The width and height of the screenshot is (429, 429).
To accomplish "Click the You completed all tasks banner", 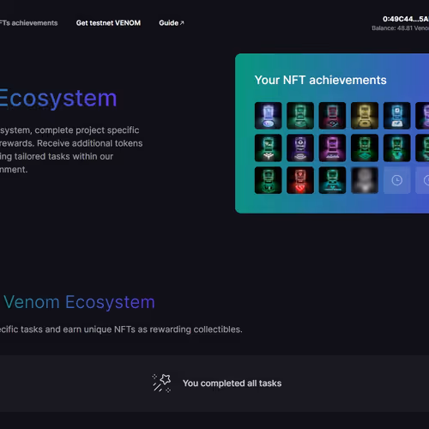I will pyautogui.click(x=214, y=384).
